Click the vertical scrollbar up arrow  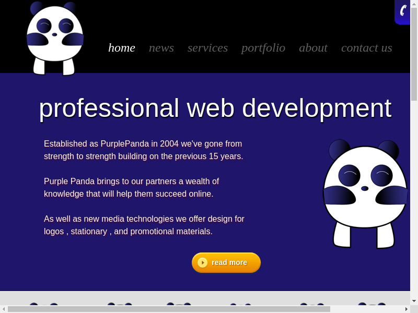pyautogui.click(x=414, y=4)
